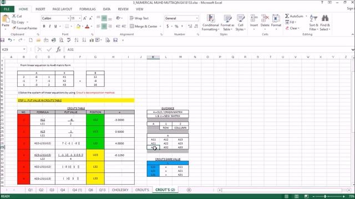Apply the percent style
The height and width of the screenshot is (199, 355).
pos(176,27)
